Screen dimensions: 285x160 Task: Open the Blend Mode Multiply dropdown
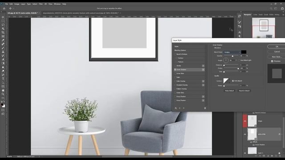click(232, 52)
